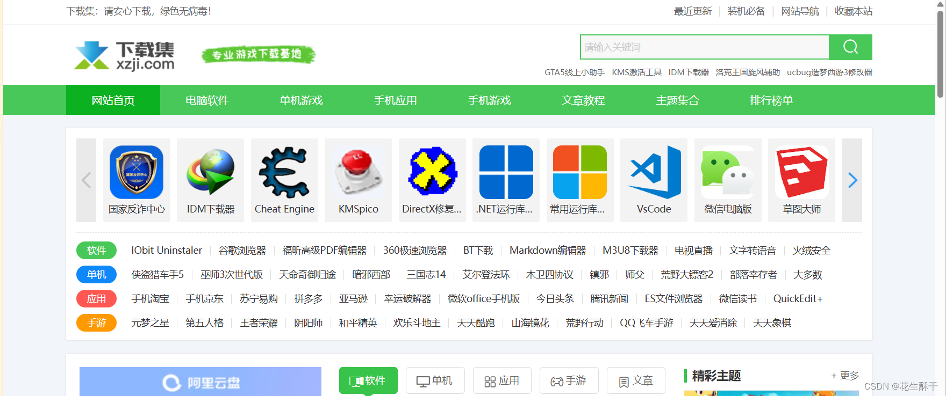Screen dimensions: 946x396
Task: Open 侠盗猎车手5 link
Action: (157, 274)
